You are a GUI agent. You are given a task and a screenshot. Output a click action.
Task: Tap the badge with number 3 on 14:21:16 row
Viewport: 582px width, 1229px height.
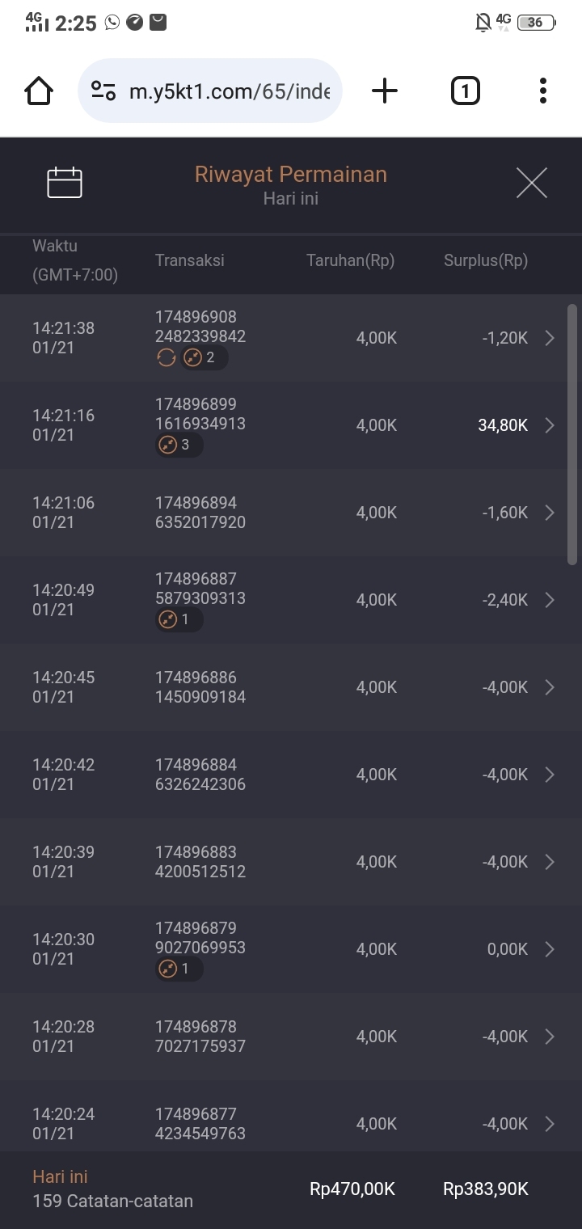(x=179, y=445)
